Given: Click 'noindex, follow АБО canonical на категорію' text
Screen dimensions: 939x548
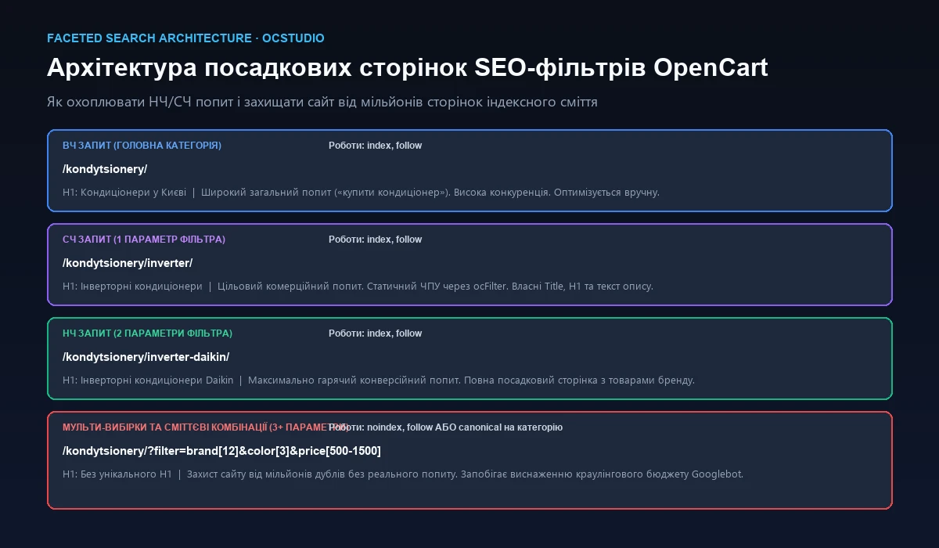Looking at the screenshot, I should tap(465, 427).
